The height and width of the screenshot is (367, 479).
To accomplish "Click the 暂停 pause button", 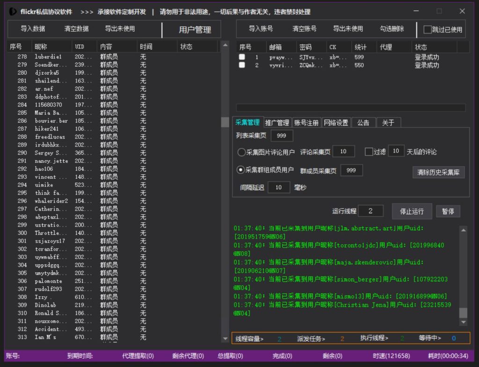I will pyautogui.click(x=448, y=211).
